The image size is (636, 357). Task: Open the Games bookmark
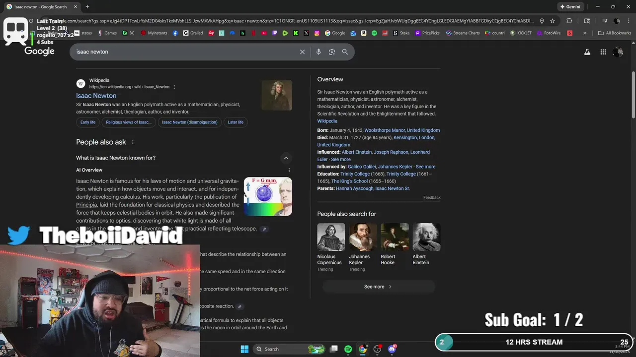coord(107,33)
